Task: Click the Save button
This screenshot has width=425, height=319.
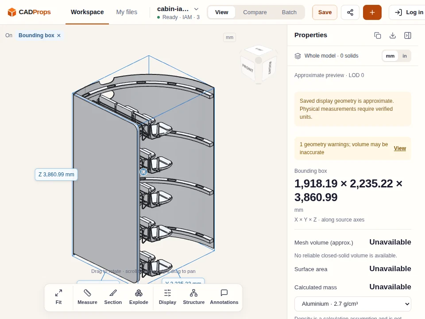Action: 325,12
